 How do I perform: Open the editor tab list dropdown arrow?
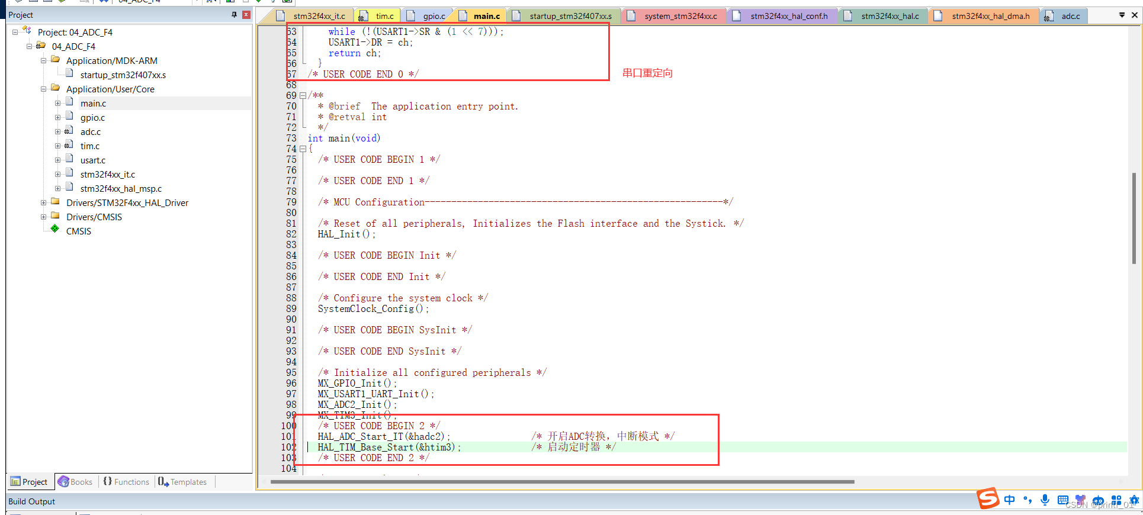point(1122,15)
